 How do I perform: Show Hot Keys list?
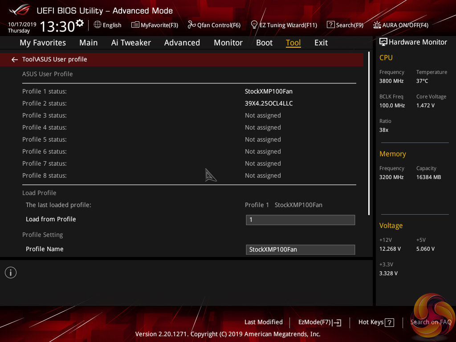coord(371,322)
